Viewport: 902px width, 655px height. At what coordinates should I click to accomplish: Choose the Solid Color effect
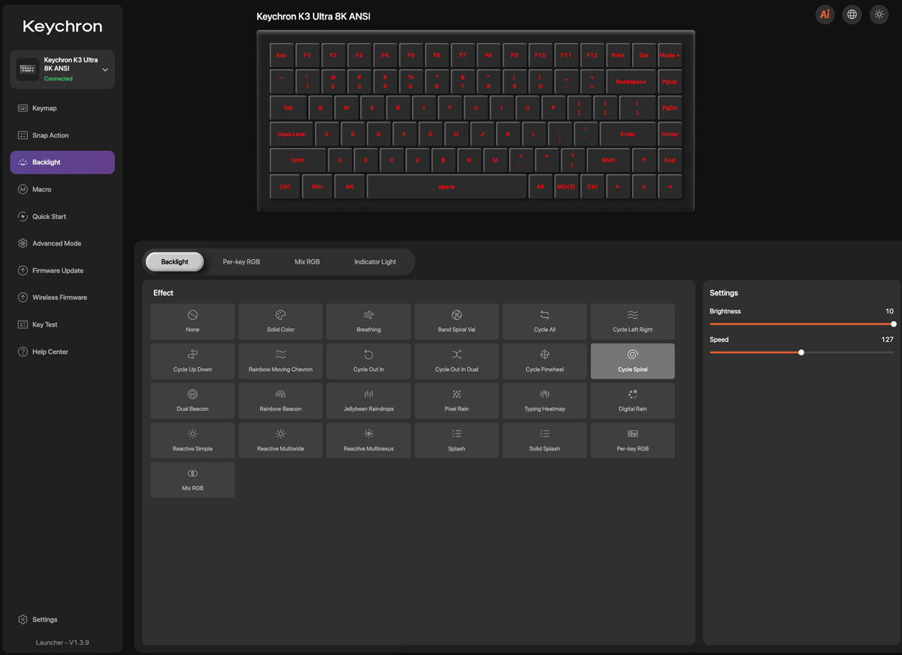point(280,321)
